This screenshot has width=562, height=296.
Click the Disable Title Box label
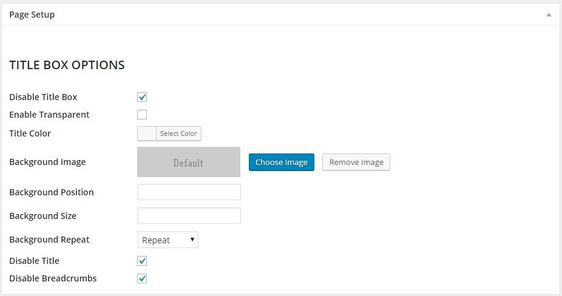pyautogui.click(x=43, y=97)
